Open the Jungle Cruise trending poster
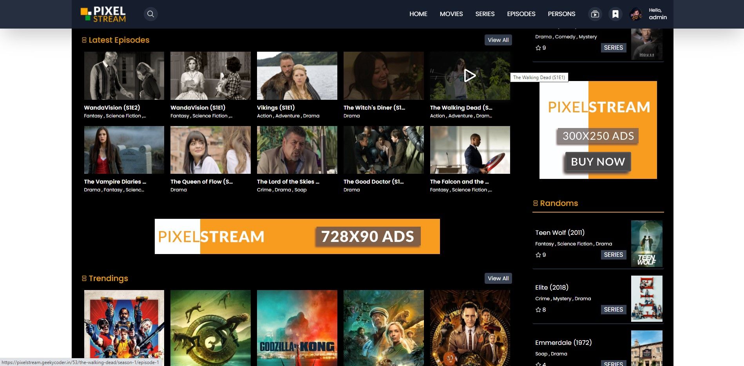 point(384,328)
